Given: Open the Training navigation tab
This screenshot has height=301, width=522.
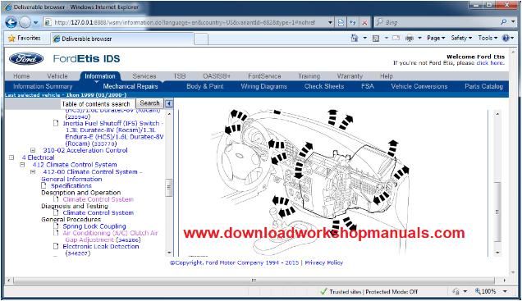Looking at the screenshot, I should pyautogui.click(x=309, y=76).
